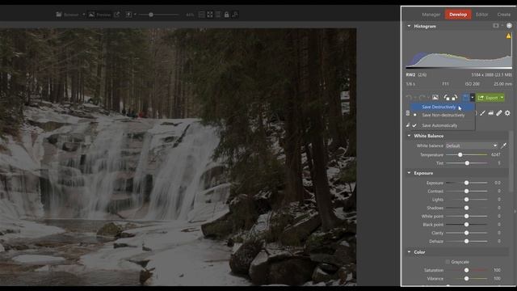This screenshot has width=517, height=291.
Task: Click the zoom slider in the top toolbar
Action: tap(158, 15)
